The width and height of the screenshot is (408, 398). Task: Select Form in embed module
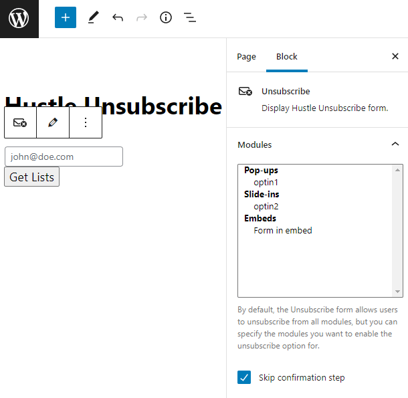283,231
